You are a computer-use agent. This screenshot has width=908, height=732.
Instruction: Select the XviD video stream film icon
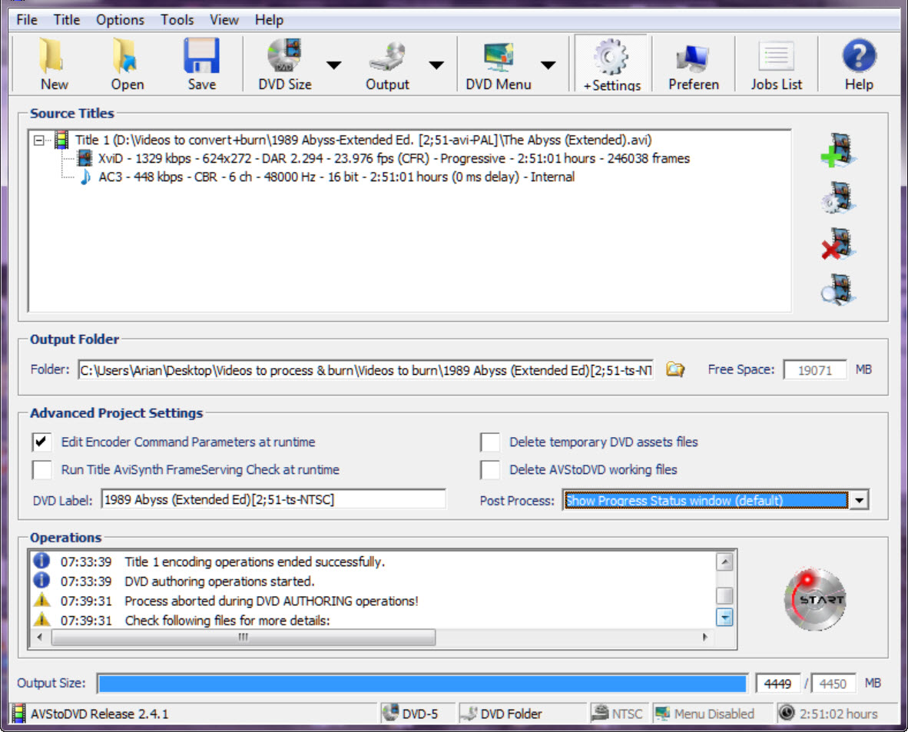click(x=85, y=158)
